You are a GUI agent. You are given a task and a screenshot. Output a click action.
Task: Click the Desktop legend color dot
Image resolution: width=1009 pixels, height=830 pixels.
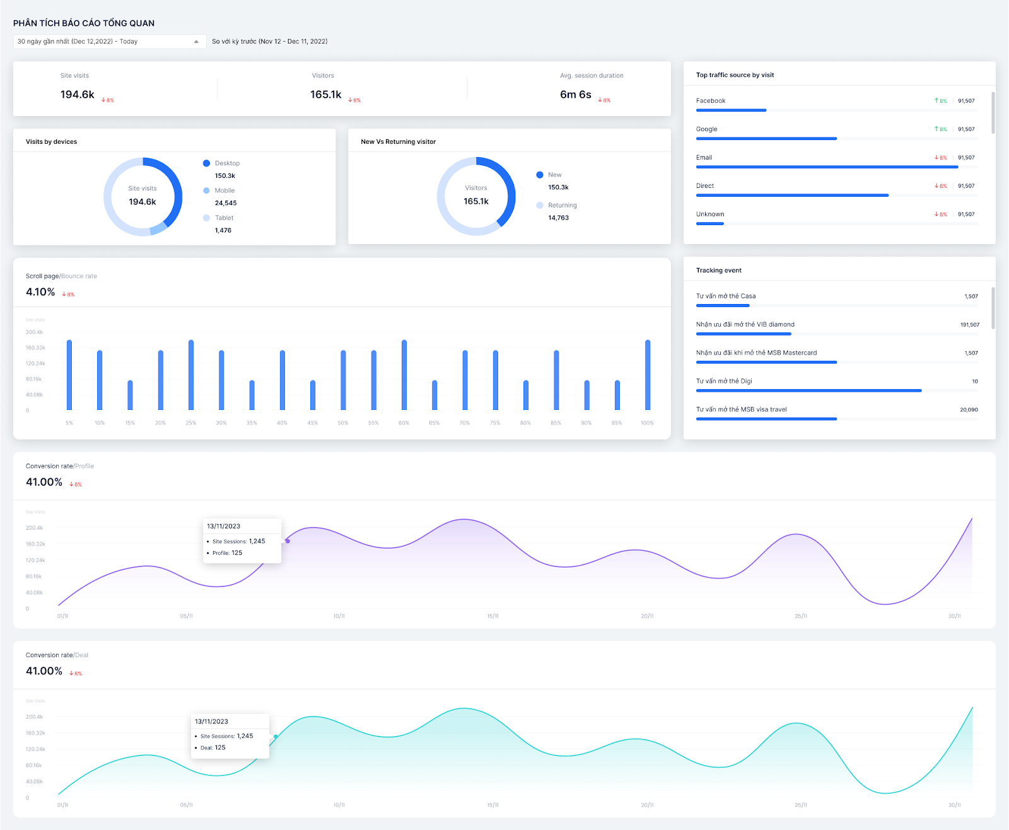(x=206, y=163)
